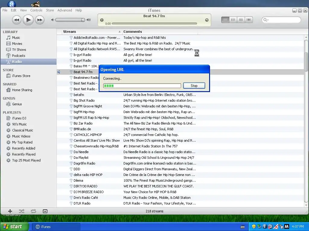The height and width of the screenshot is (231, 309).
Task: Click the right circular icon in display
Action: pos(207,20)
